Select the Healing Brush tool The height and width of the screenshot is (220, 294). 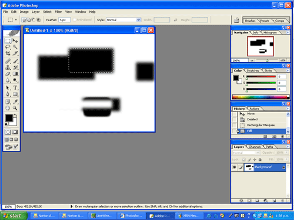(8, 61)
